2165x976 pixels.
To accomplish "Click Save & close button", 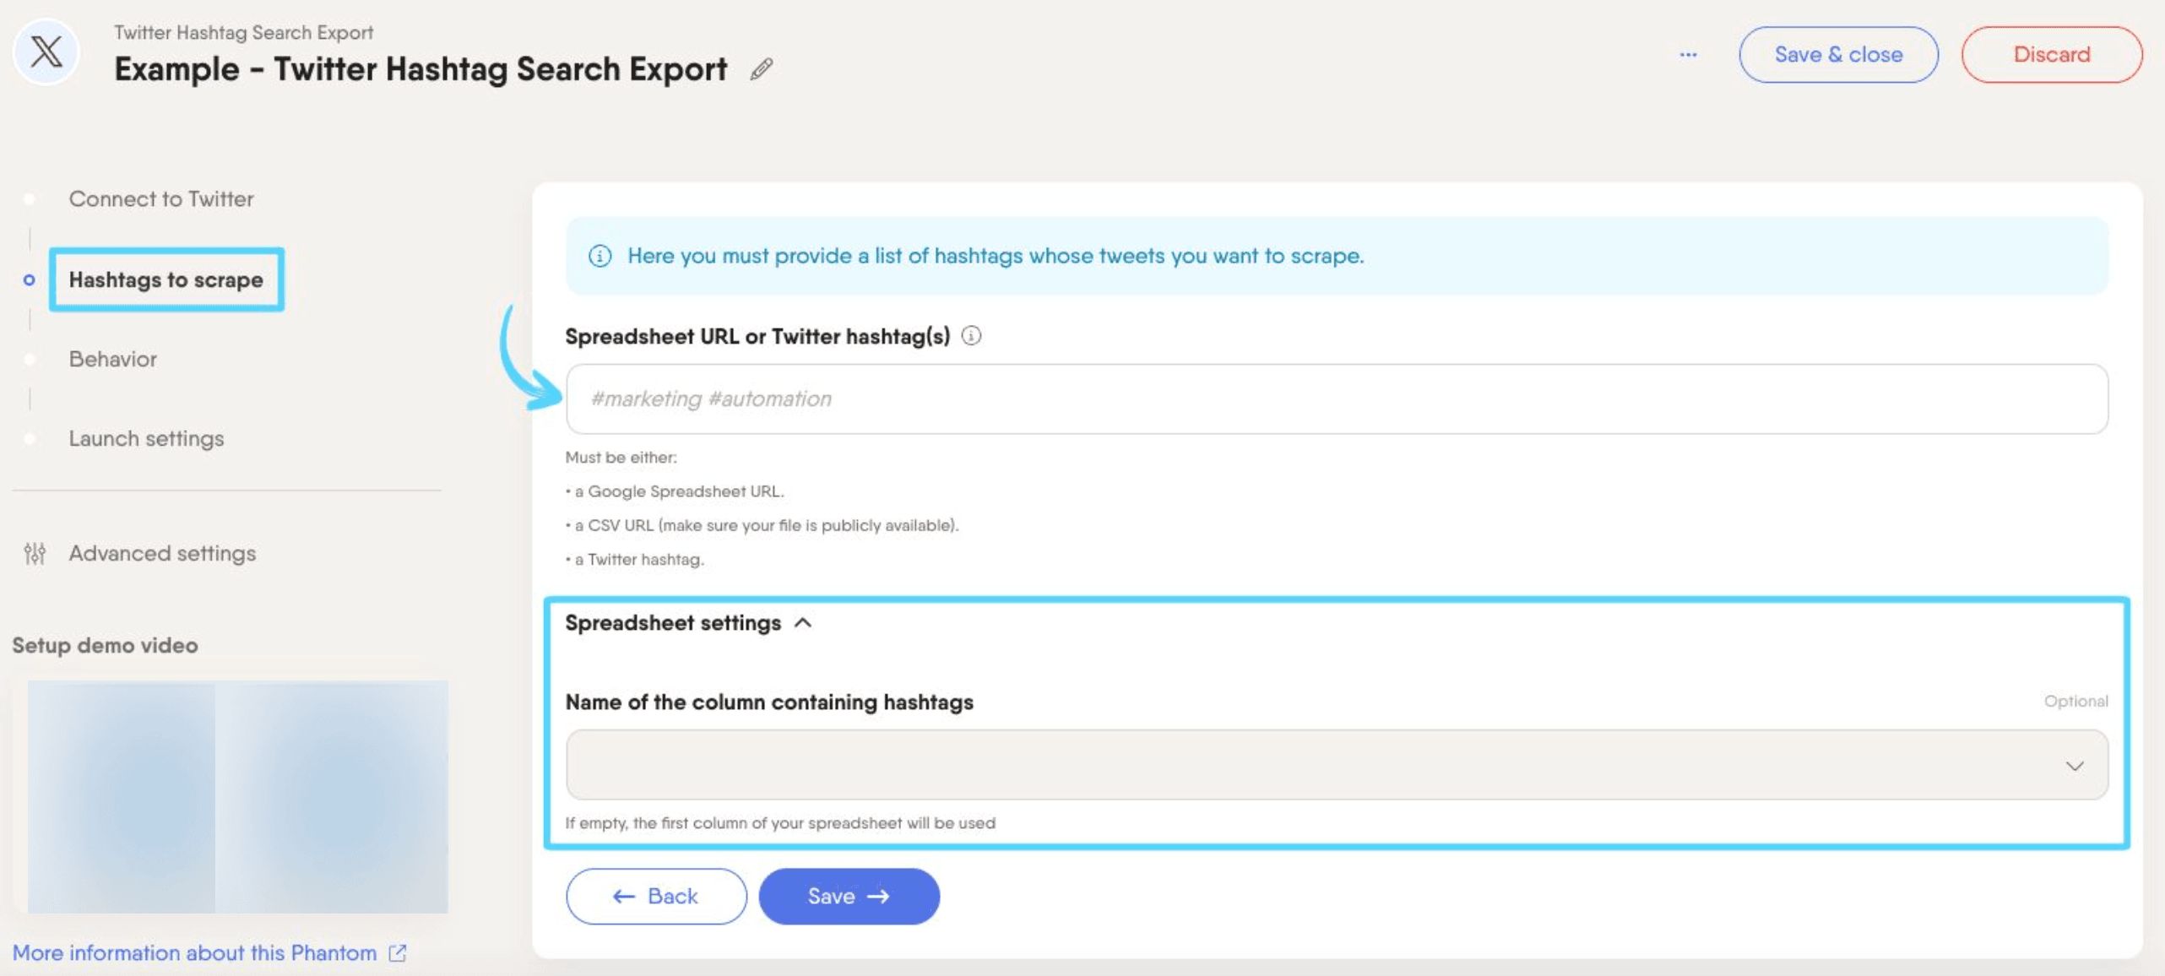I will pos(1838,55).
